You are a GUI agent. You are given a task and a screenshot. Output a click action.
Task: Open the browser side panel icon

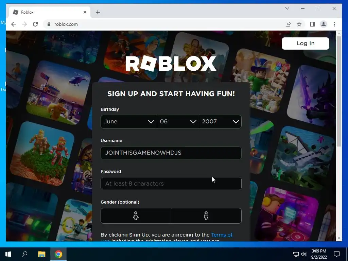click(x=313, y=24)
